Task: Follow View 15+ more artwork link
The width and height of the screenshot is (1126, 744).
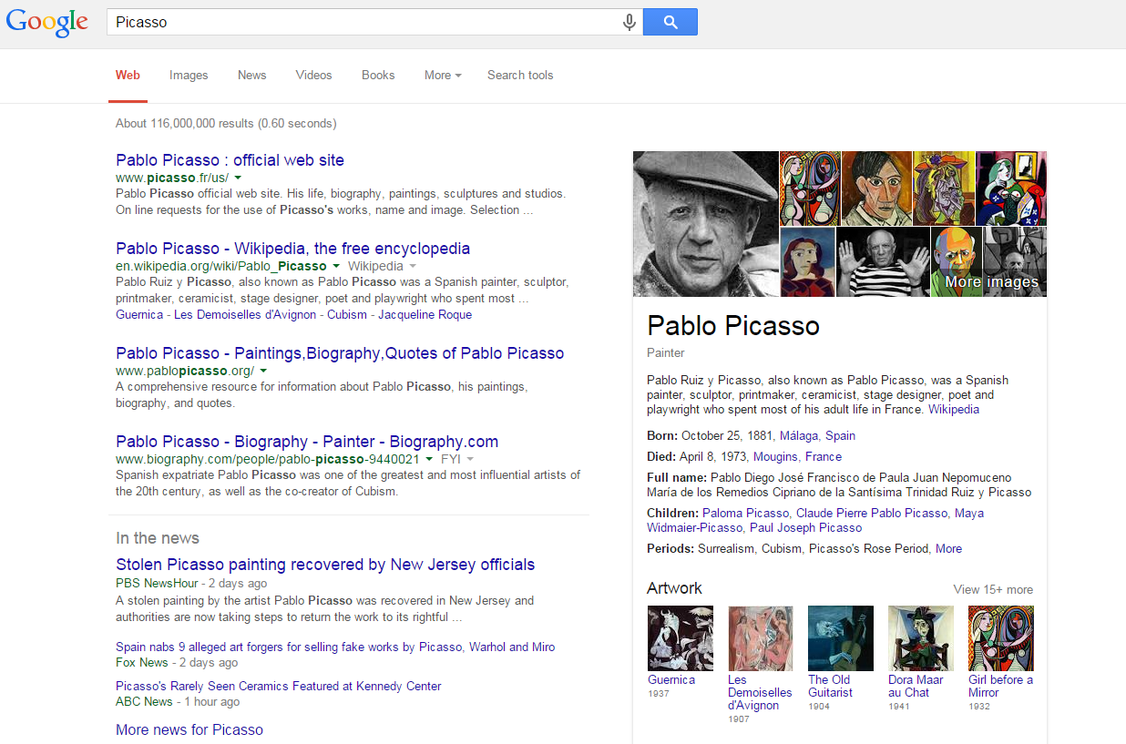Action: (x=993, y=589)
